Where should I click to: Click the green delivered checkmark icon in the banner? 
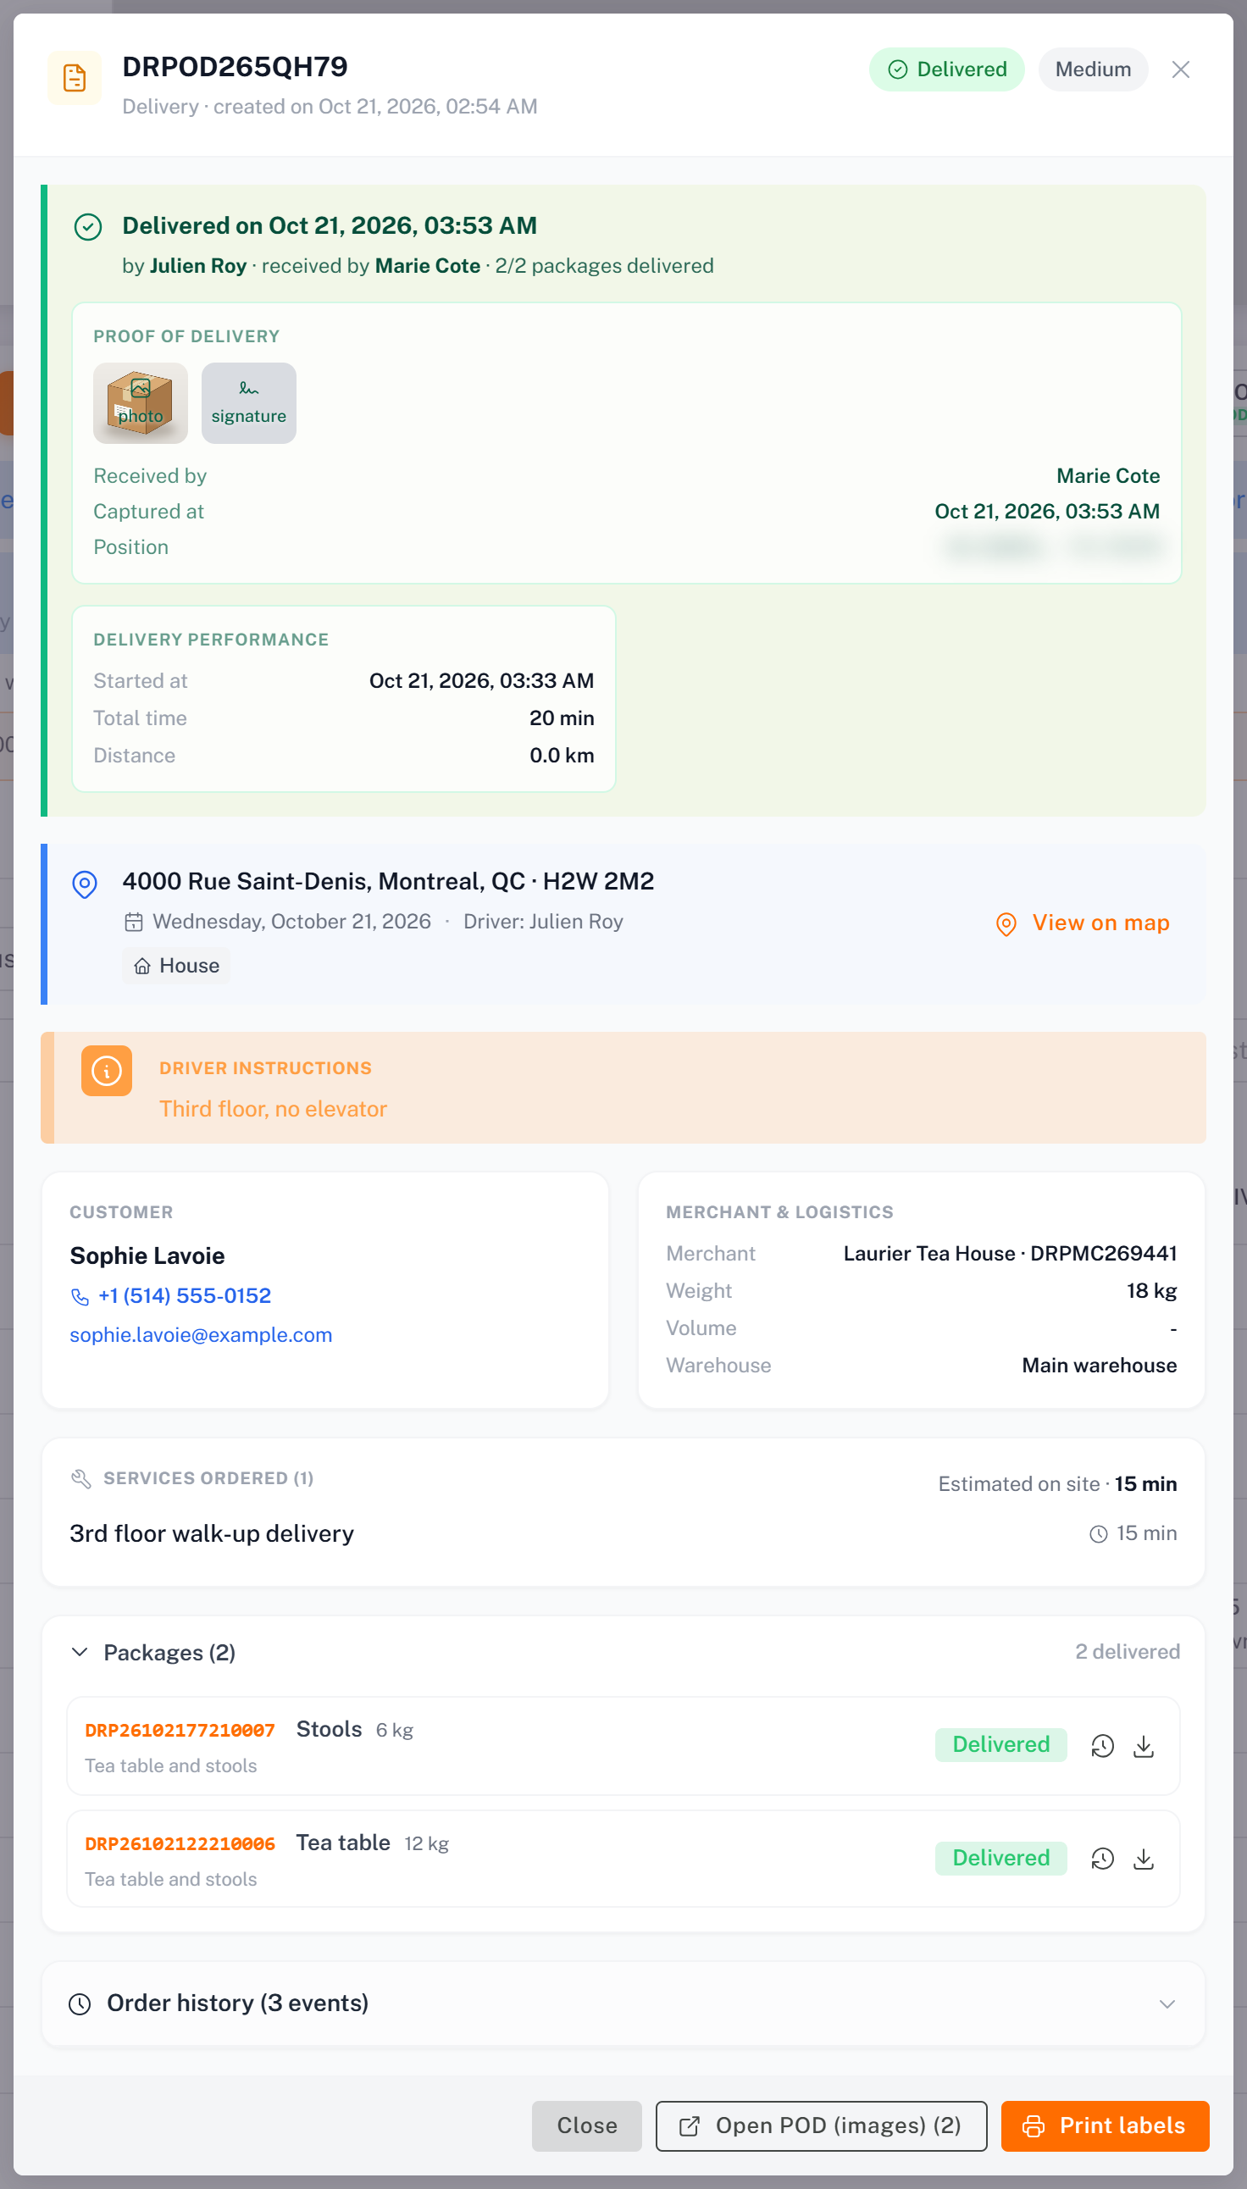(x=88, y=227)
